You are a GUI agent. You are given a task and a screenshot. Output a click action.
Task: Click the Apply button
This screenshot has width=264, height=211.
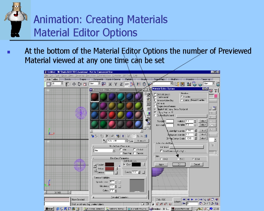(161, 164)
